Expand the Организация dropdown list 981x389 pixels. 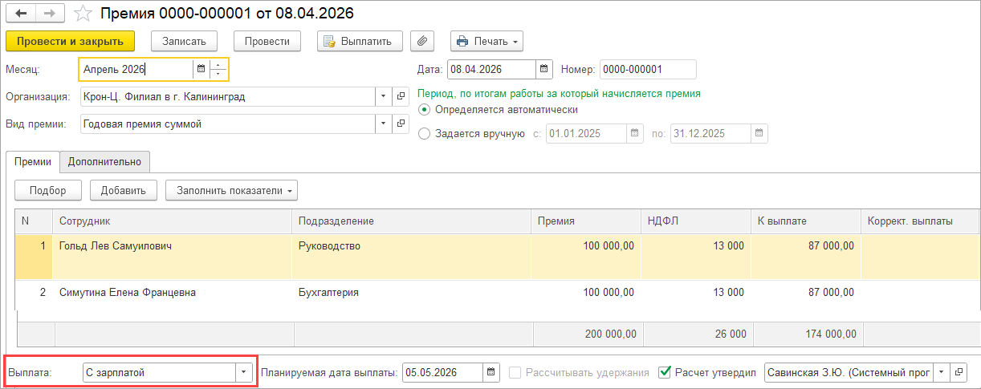coord(383,97)
